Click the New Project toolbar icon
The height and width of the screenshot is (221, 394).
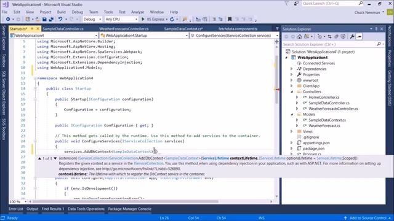tap(27, 19)
